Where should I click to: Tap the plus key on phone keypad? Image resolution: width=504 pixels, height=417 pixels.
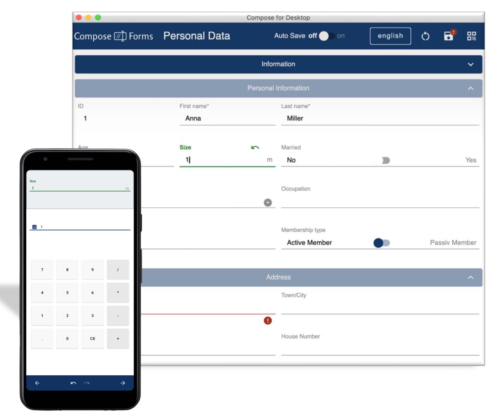(x=118, y=338)
